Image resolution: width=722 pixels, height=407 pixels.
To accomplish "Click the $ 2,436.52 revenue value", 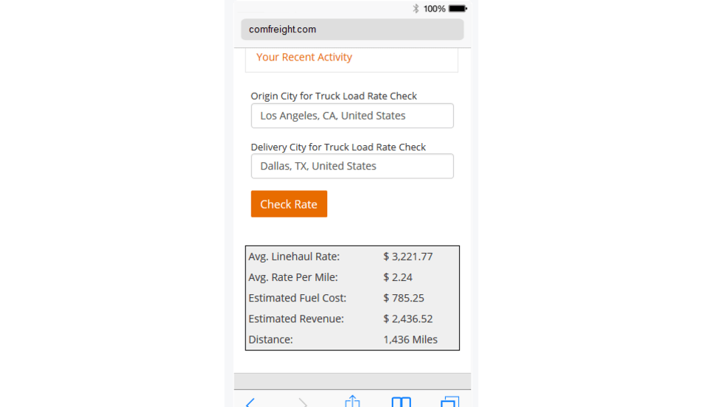I will point(407,319).
